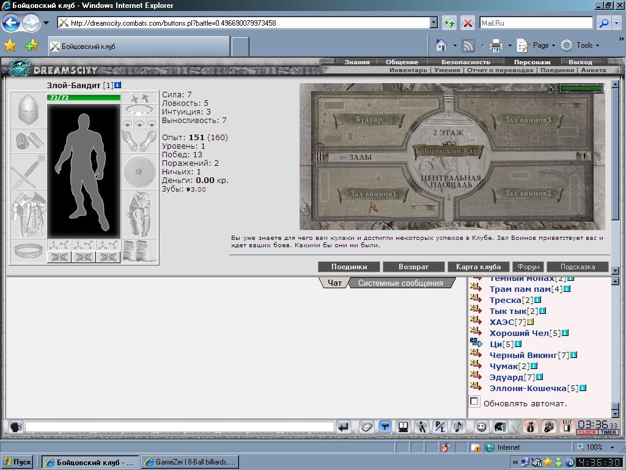
Task: Click in the chat message input field
Action: (x=180, y=427)
